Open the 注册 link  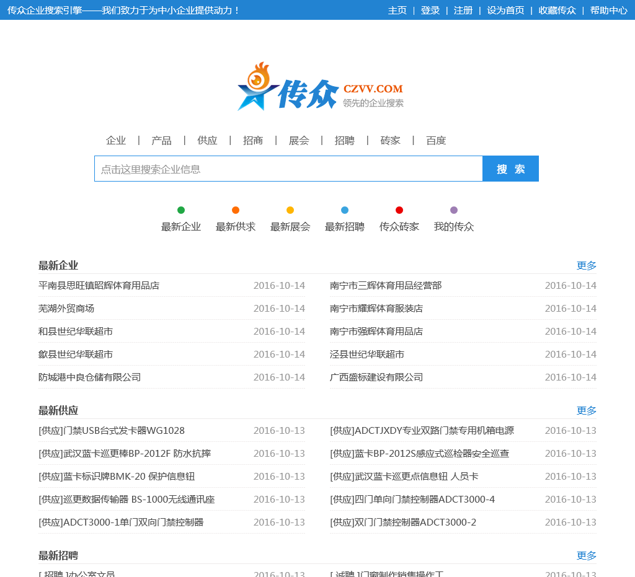tap(463, 10)
